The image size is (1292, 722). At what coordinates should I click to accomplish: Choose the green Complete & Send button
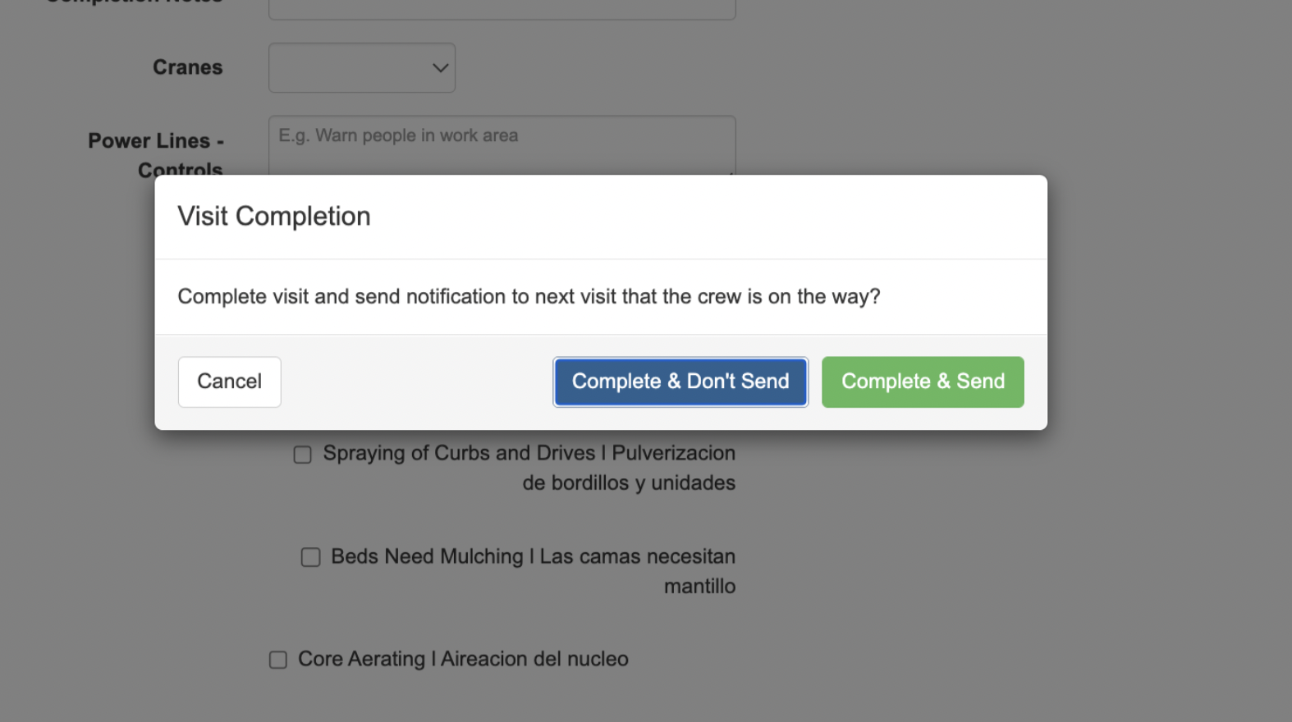(923, 382)
